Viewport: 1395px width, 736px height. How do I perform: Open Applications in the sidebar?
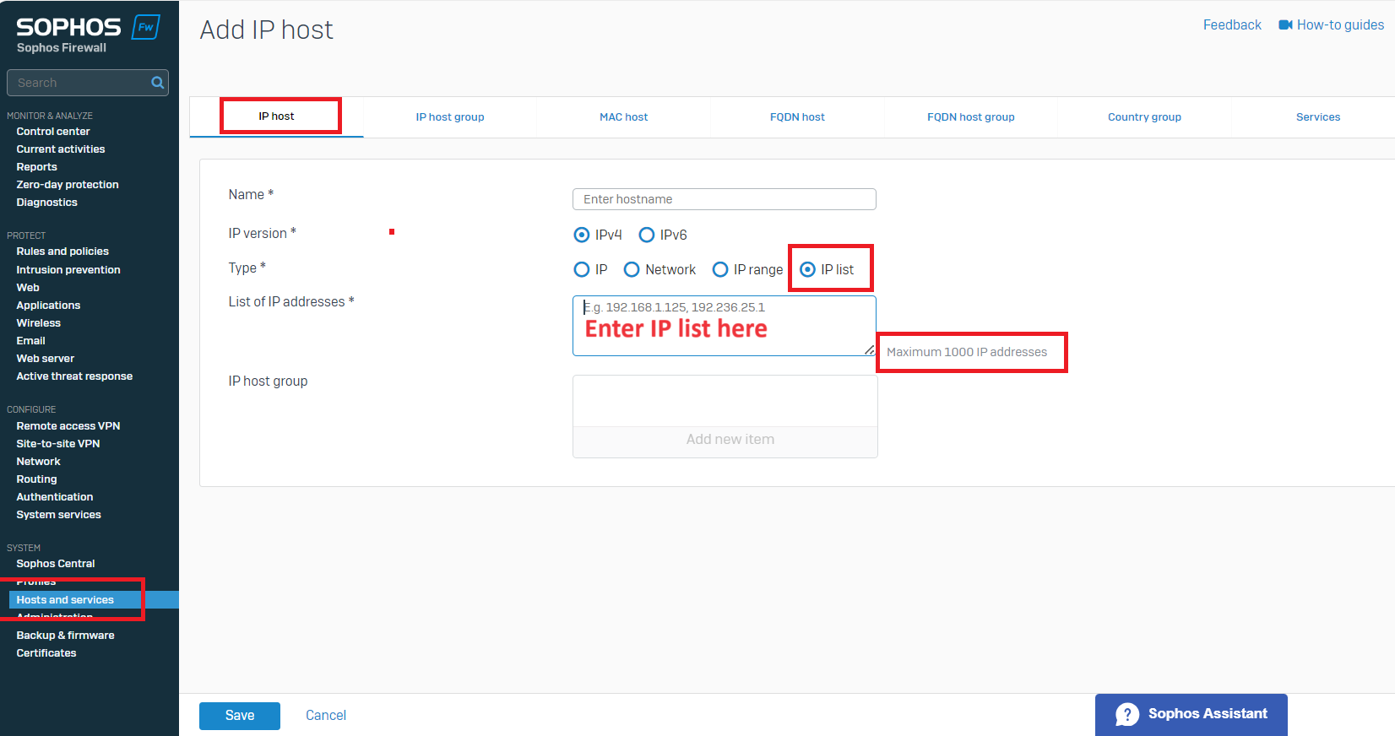point(48,306)
